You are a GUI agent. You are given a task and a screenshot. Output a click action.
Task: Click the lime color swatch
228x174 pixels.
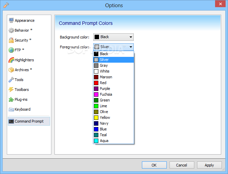pyautogui.click(x=96, y=106)
